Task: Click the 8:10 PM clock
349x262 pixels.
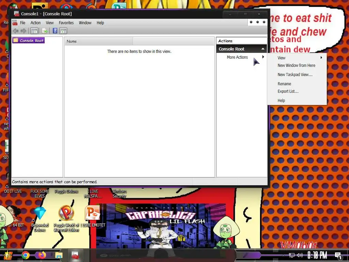Action: [x=317, y=255]
